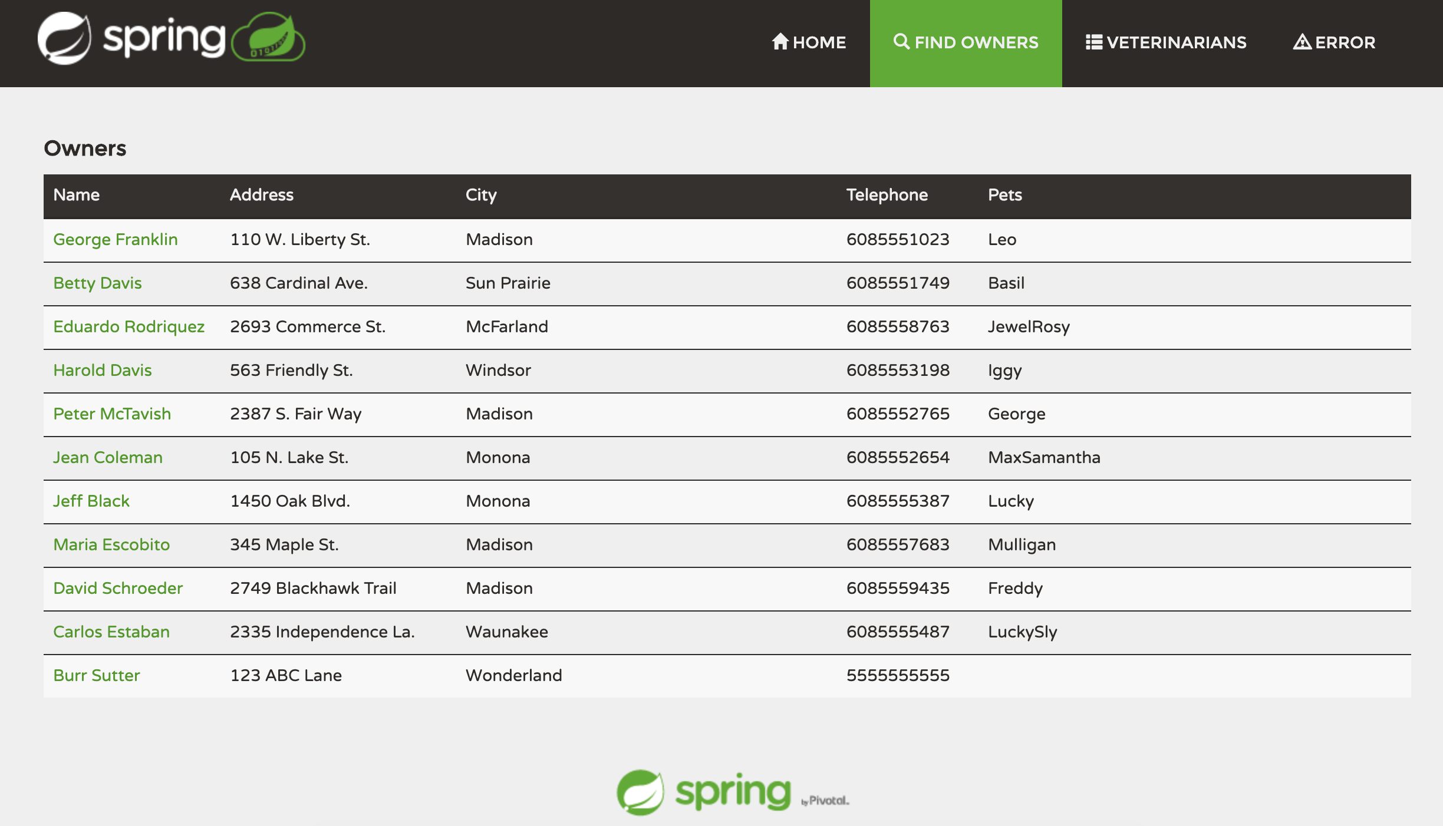Select Burr Sutter owner link
The width and height of the screenshot is (1443, 826).
click(97, 675)
